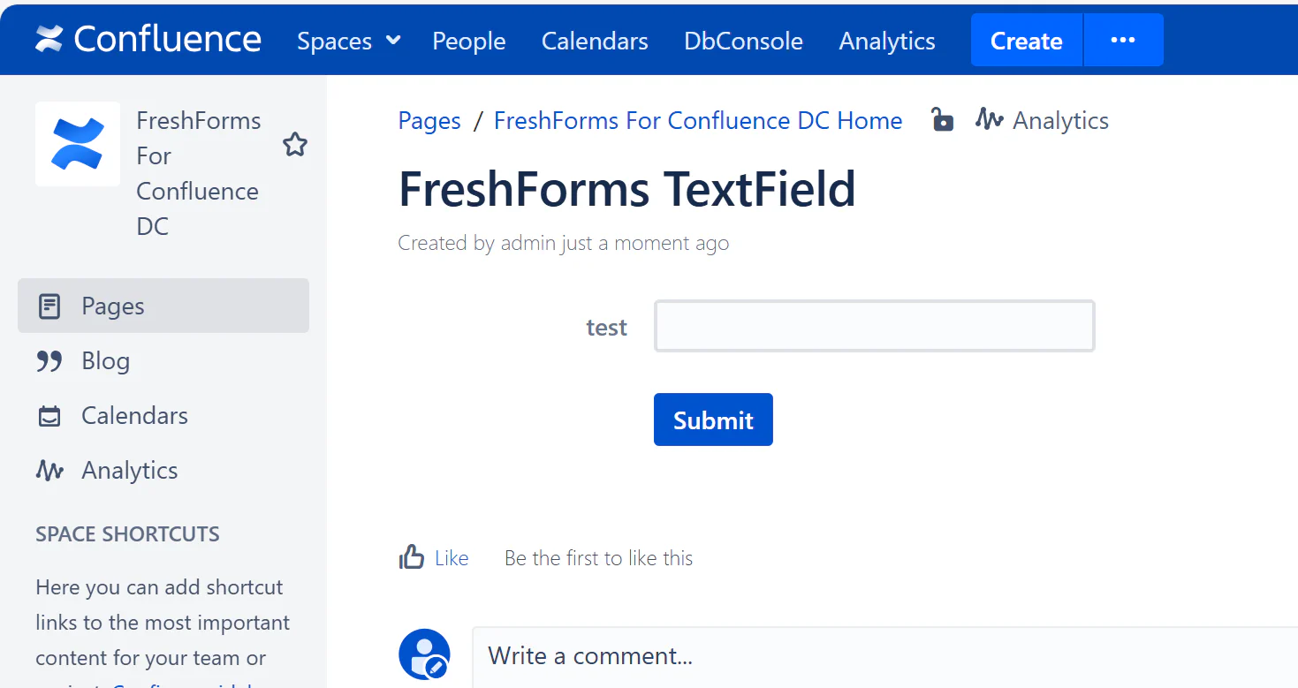Screen dimensions: 1298x688
Task: Click the Create button
Action: (1026, 40)
